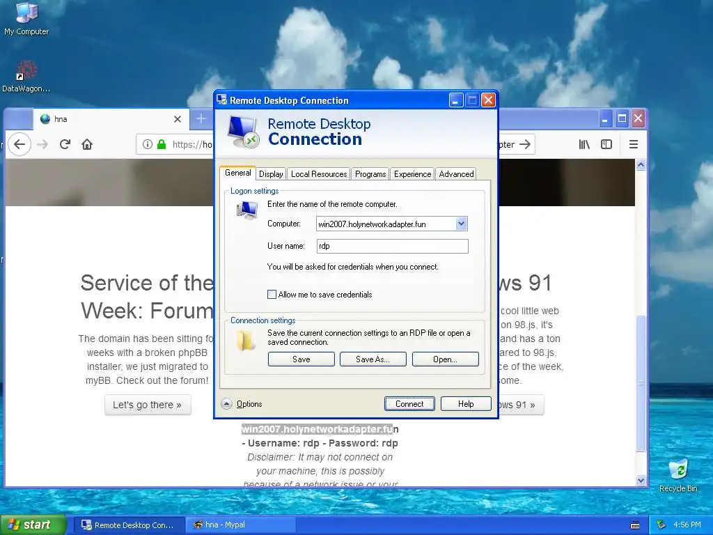Close the Remote Desktop Connection window
This screenshot has height=535, width=713.
(x=488, y=100)
